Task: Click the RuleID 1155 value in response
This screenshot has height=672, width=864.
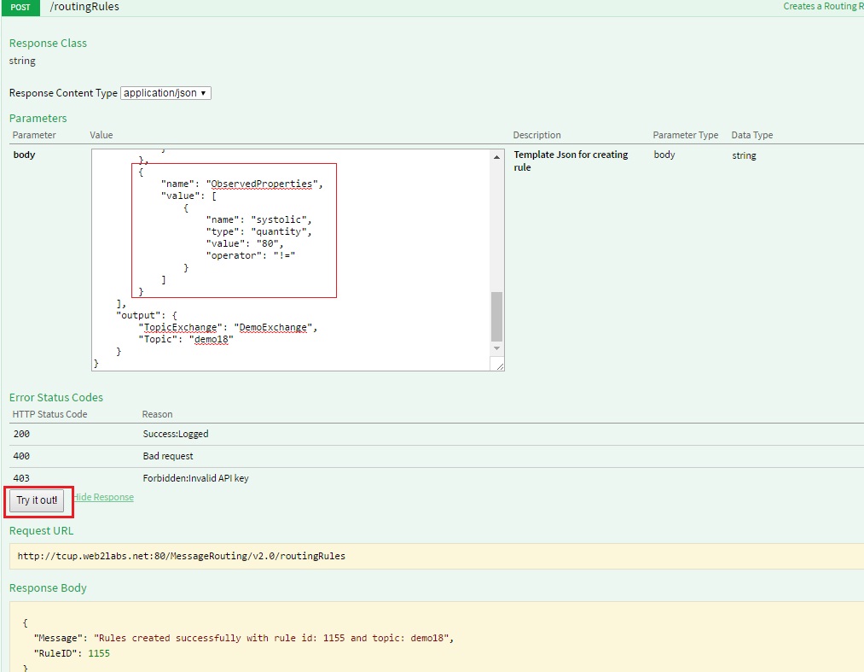Action: coord(99,653)
